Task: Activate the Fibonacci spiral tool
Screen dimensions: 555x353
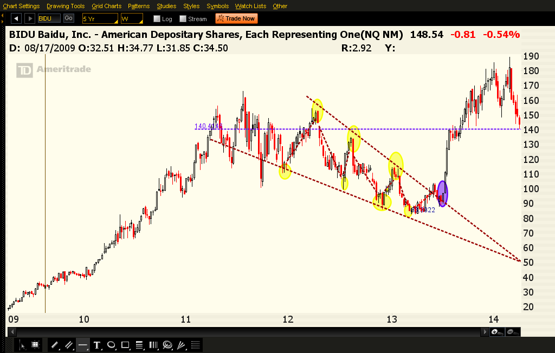Action: [x=167, y=344]
